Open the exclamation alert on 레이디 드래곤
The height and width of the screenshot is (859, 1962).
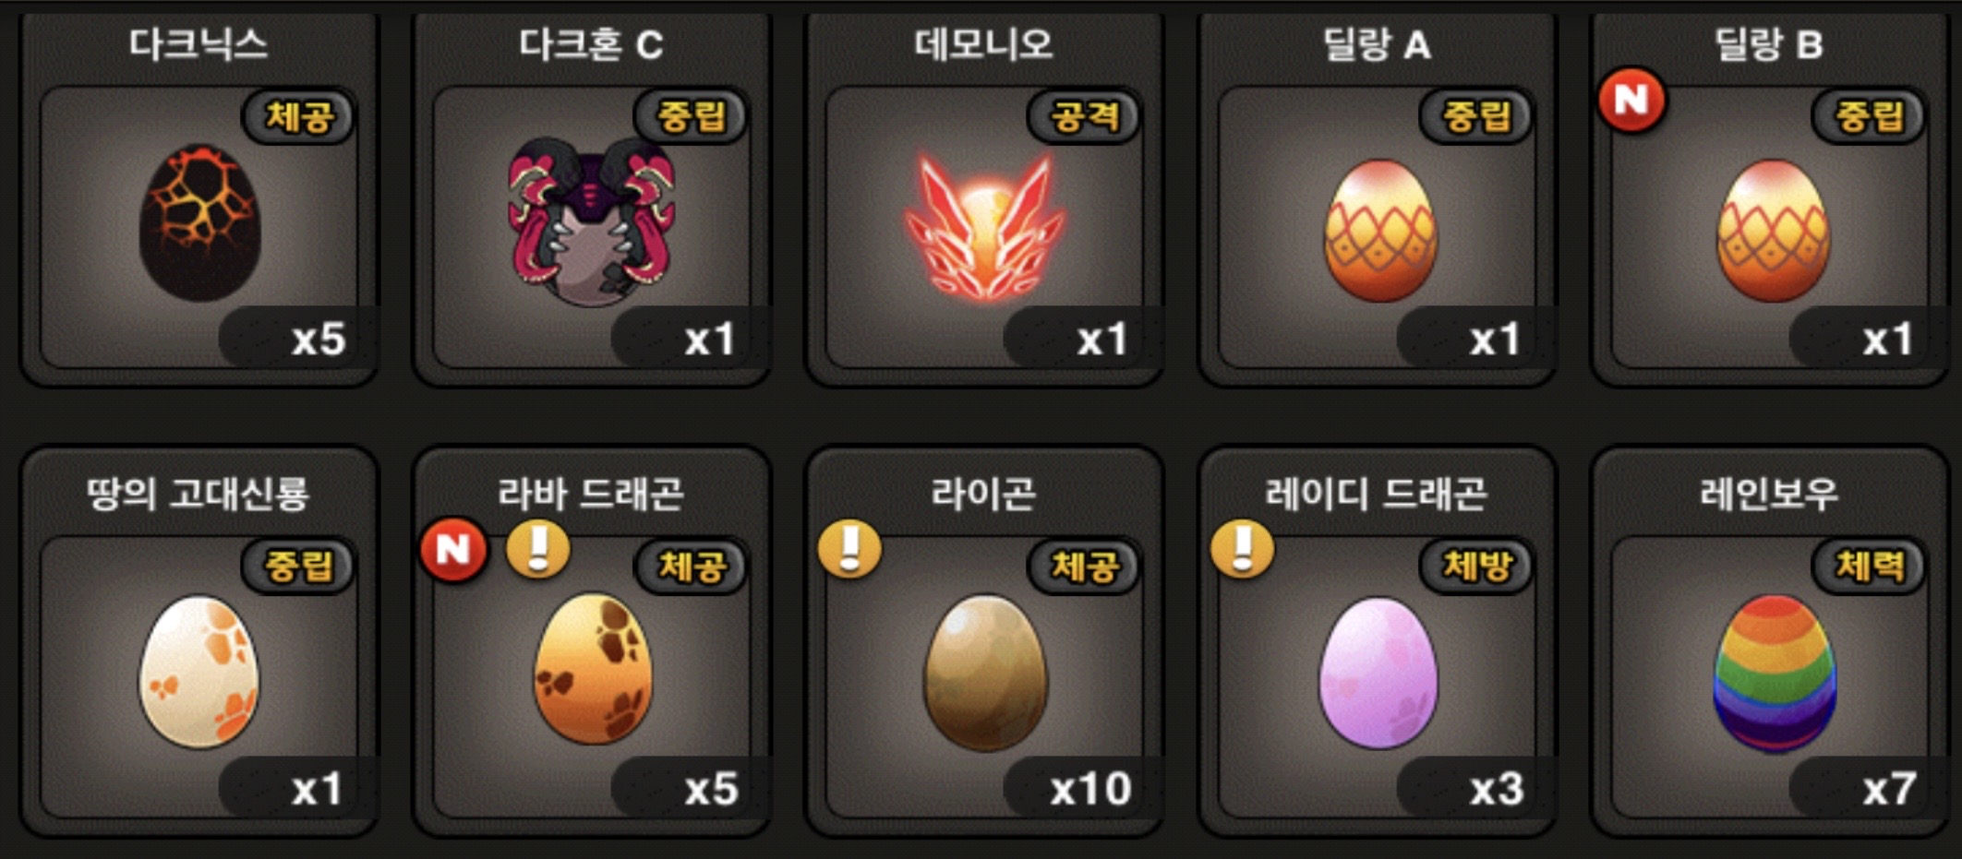1243,549
